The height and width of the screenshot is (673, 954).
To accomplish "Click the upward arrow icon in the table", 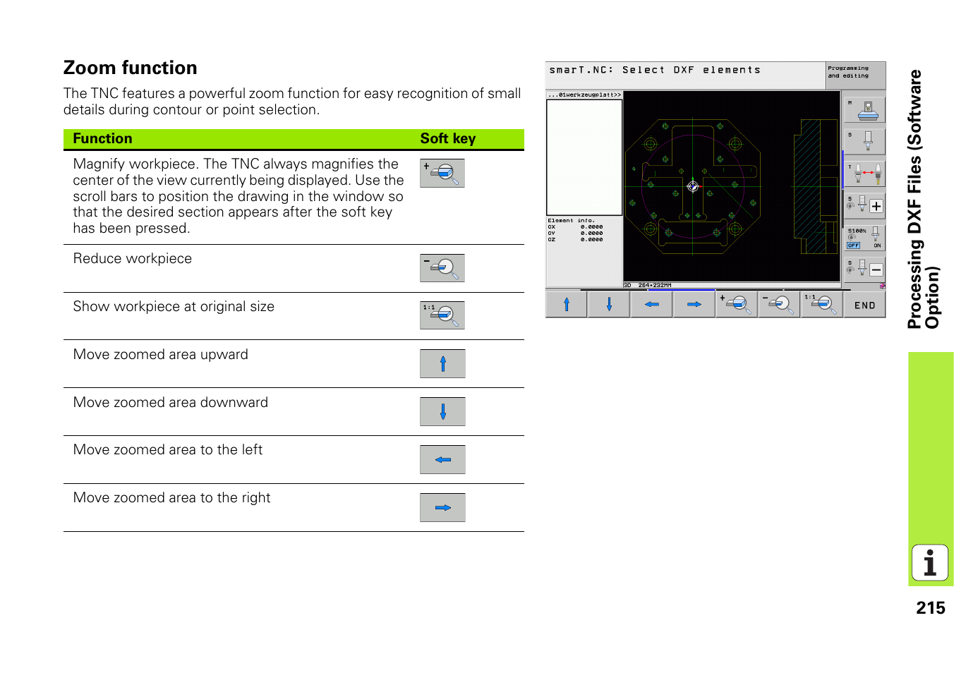I will (442, 363).
